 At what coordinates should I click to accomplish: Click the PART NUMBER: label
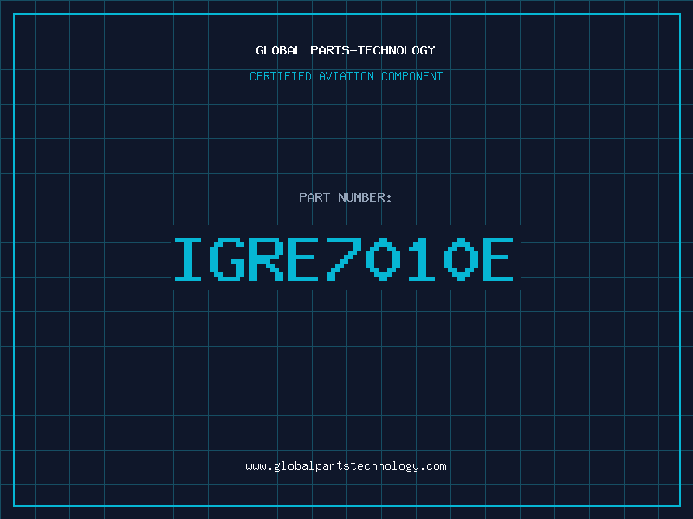(346, 197)
